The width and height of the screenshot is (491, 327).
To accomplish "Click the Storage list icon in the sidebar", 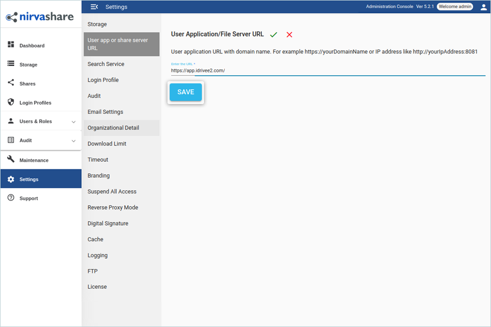I will 11,64.
